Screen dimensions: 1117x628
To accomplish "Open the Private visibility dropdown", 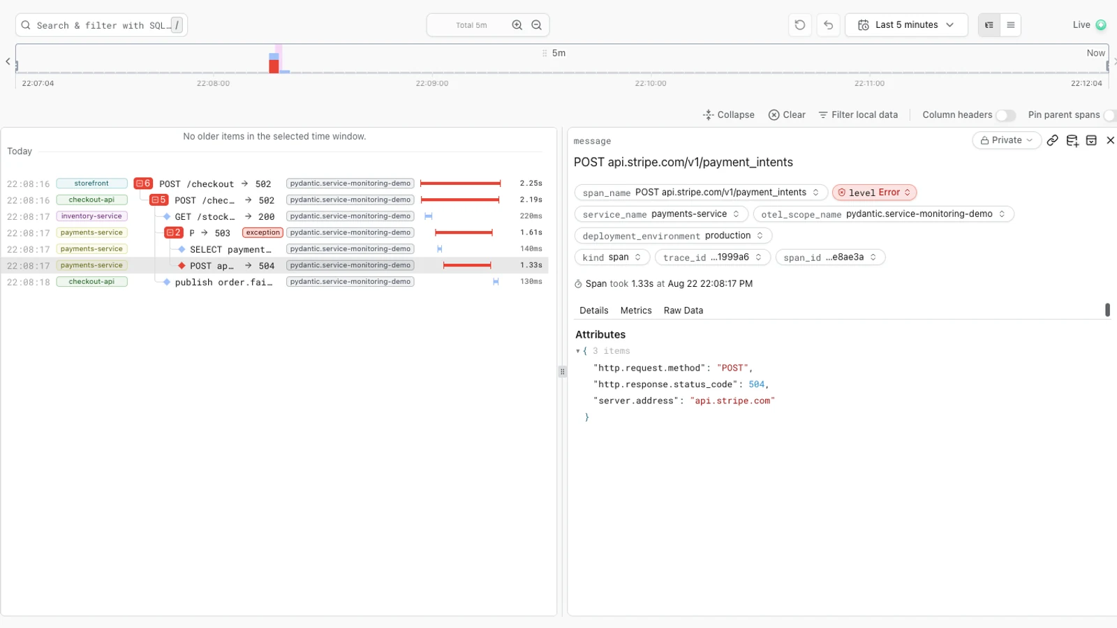I will [x=1007, y=140].
